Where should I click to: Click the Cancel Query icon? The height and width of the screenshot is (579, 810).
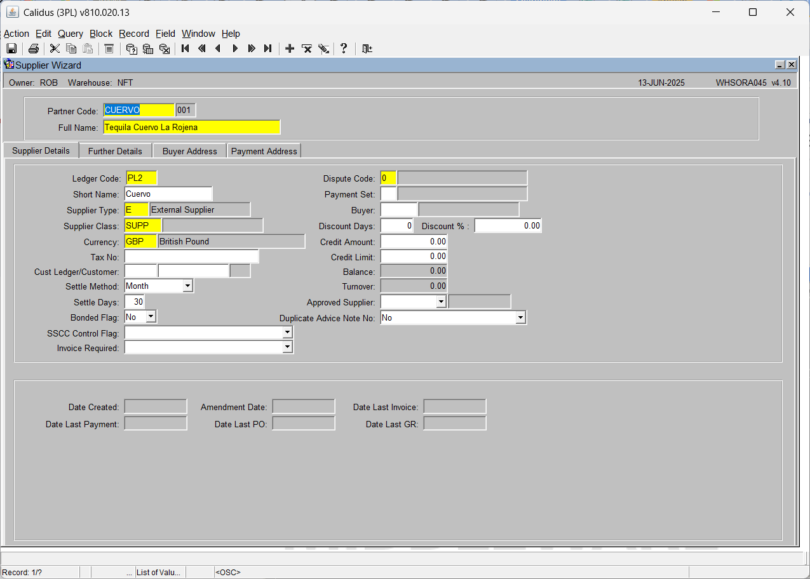coord(165,49)
